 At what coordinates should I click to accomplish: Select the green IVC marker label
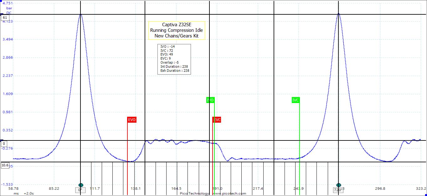(296, 100)
